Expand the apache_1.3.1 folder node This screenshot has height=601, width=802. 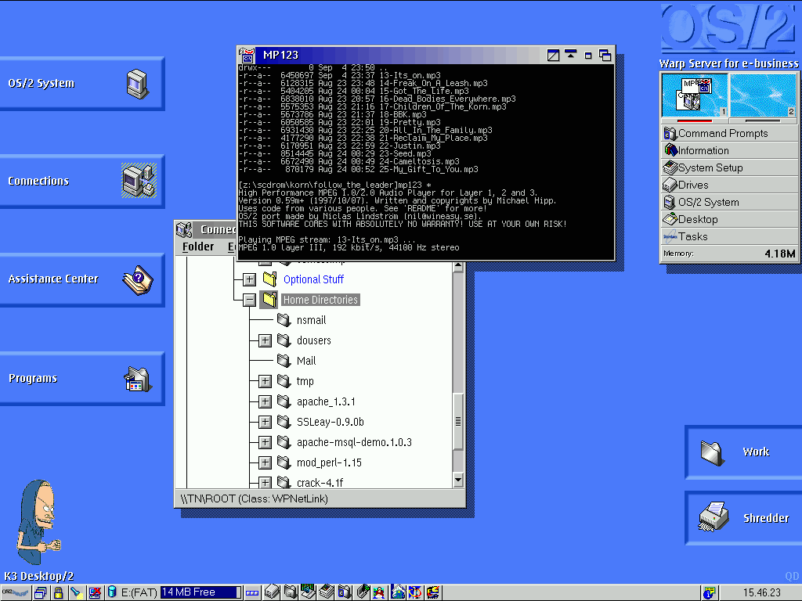[265, 401]
